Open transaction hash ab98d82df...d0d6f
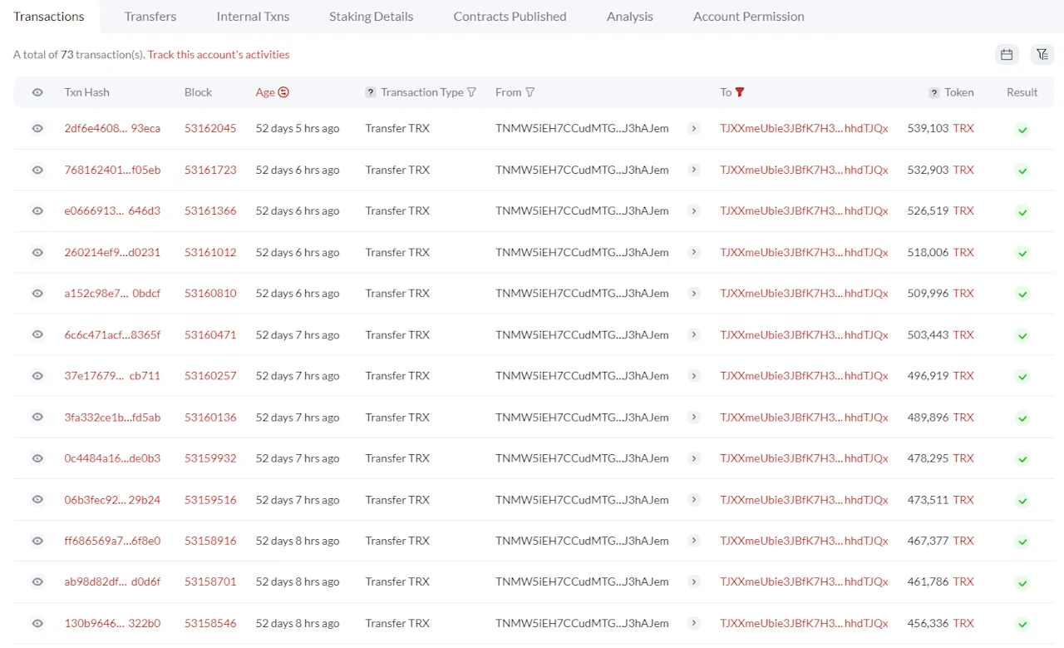The height and width of the screenshot is (648, 1064). tap(112, 581)
